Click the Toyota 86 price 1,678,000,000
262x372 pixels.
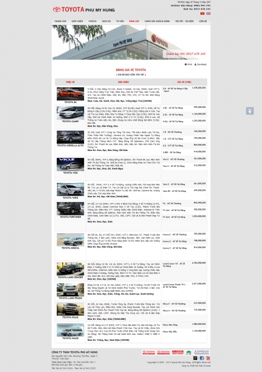click(x=199, y=88)
